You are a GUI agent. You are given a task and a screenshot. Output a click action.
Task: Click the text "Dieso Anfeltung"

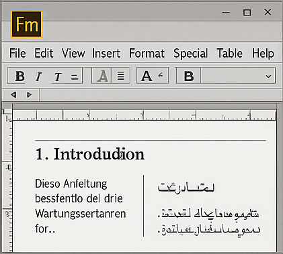point(71,184)
